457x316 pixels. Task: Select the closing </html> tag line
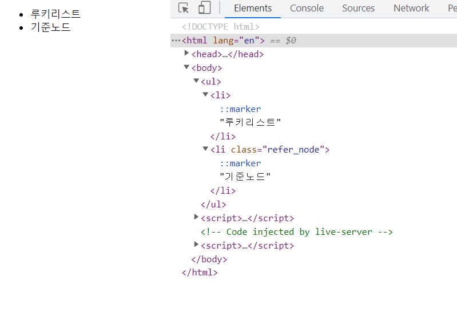click(200, 273)
